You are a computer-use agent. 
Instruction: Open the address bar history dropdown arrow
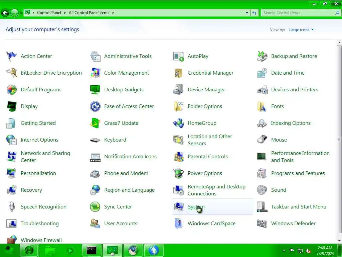click(247, 13)
